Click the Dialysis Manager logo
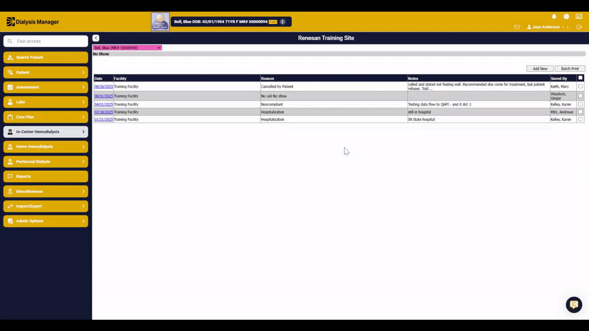Viewport: 589px width, 331px height. pyautogui.click(x=32, y=22)
